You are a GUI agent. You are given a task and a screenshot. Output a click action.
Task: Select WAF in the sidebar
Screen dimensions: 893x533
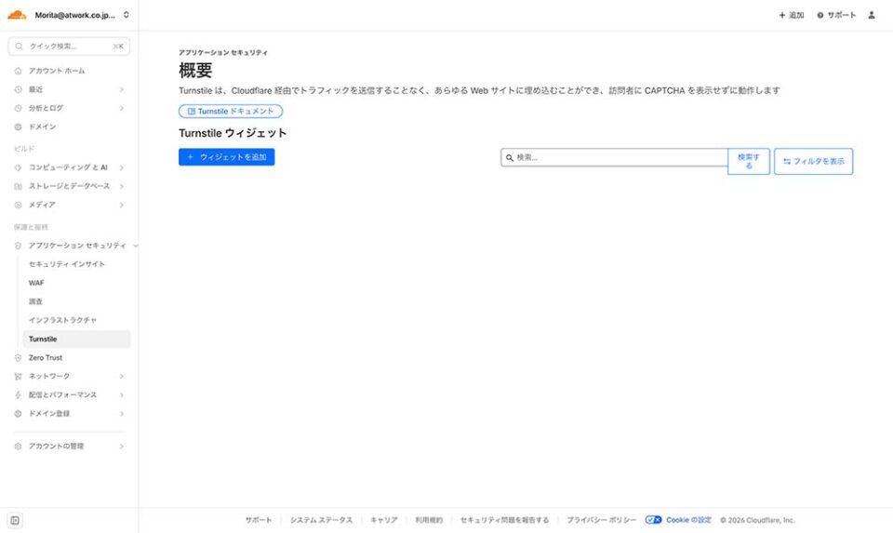(x=36, y=283)
